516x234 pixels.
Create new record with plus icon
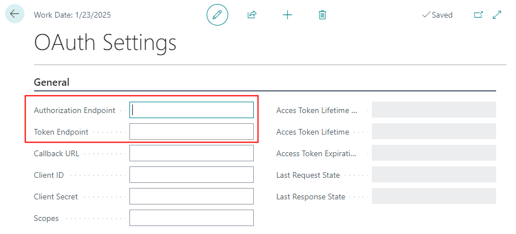287,15
